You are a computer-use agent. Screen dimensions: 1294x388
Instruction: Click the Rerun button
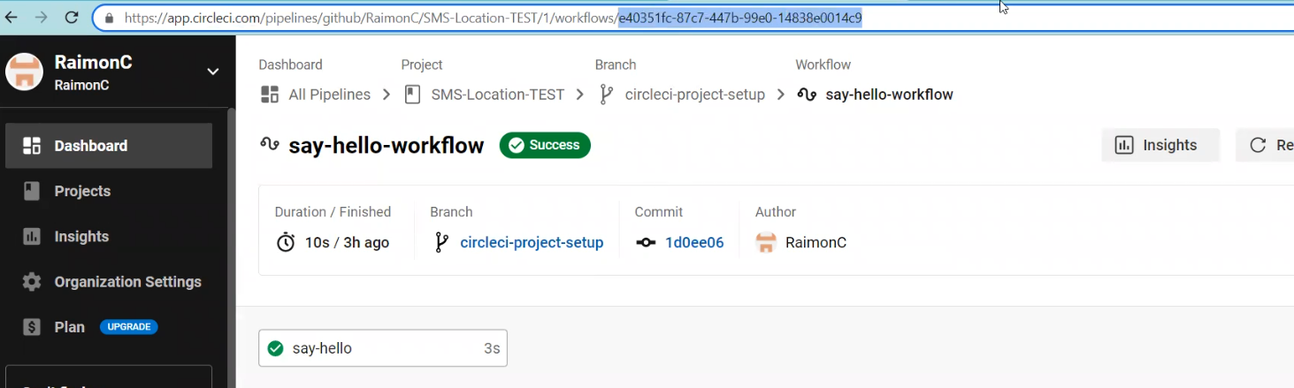(x=1265, y=145)
